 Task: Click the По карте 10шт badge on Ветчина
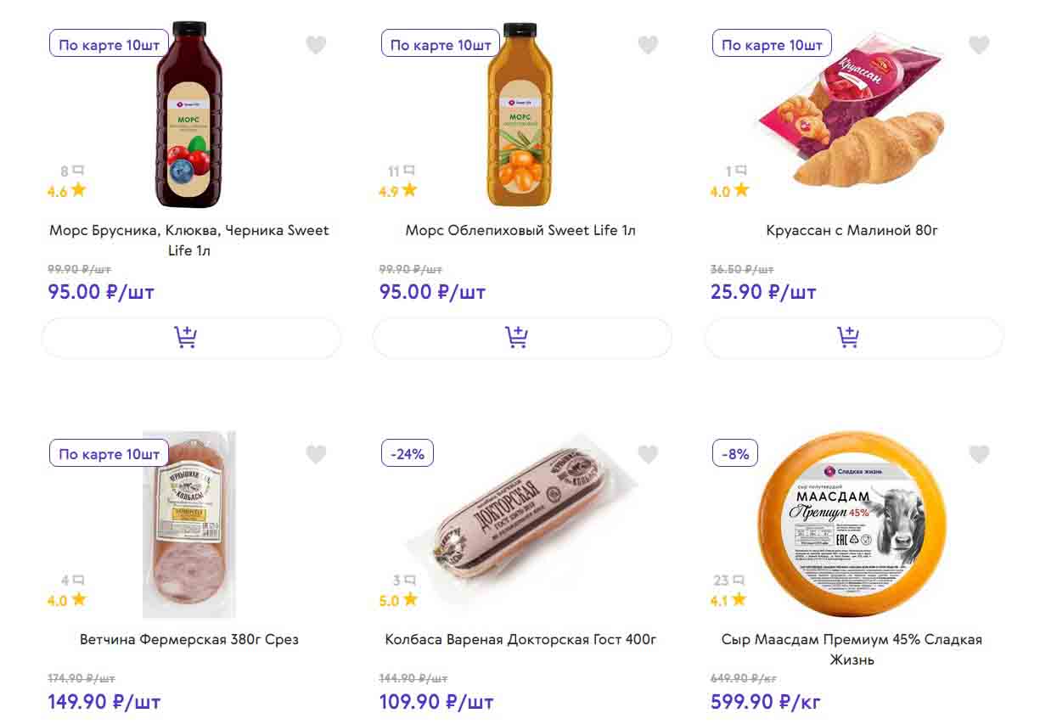(110, 454)
